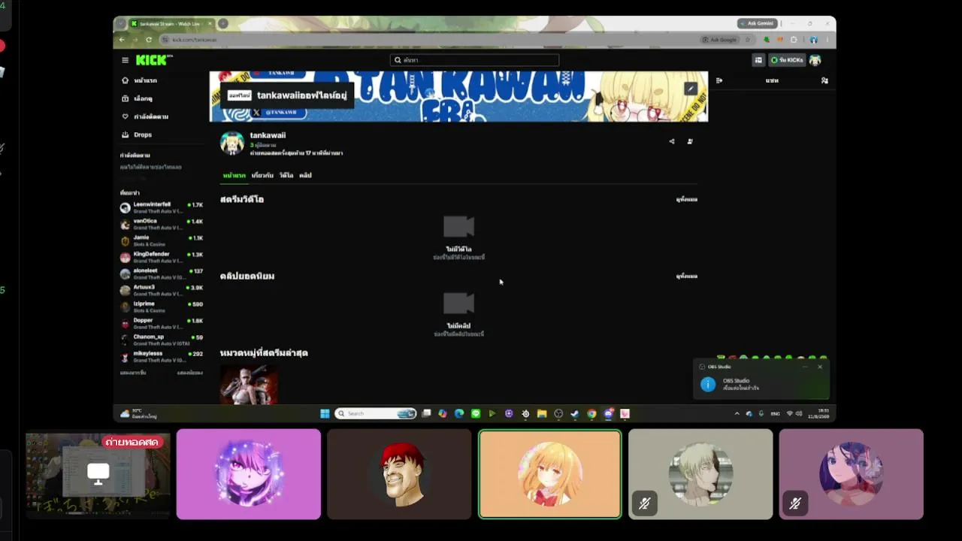Open Dopper recommended channel

point(162,323)
